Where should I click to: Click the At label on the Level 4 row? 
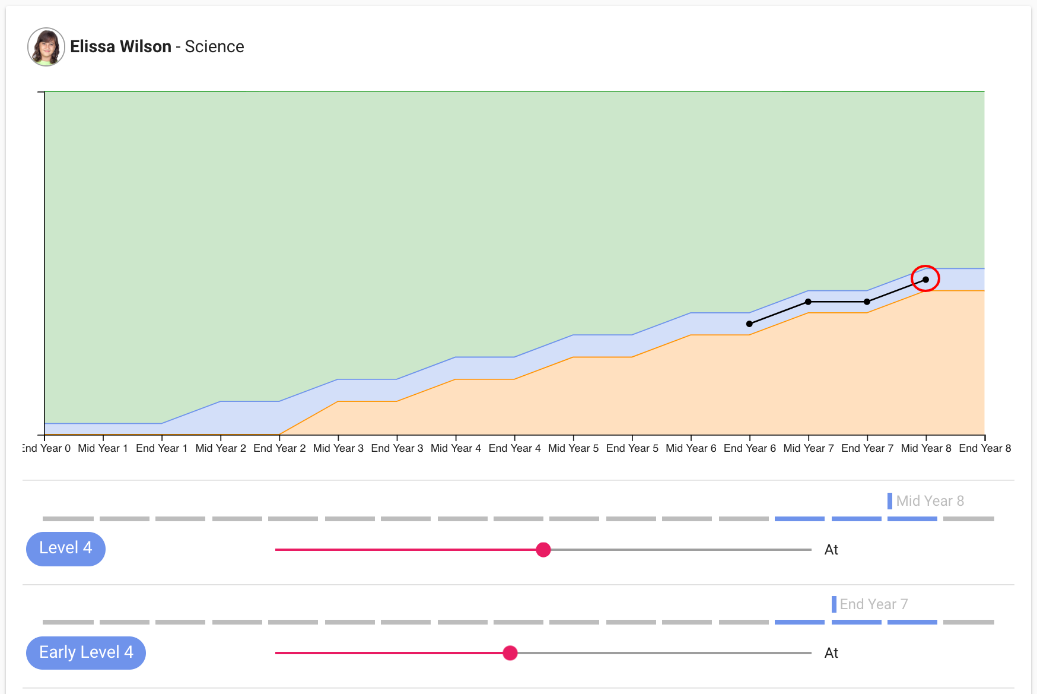point(831,550)
